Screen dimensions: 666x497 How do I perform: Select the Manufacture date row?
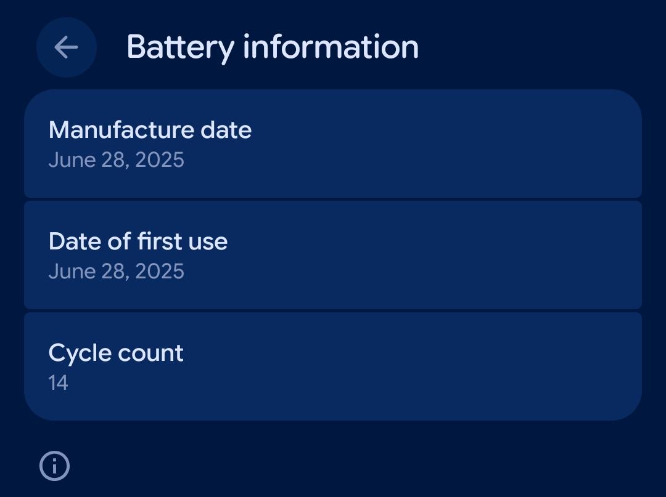[x=332, y=143]
